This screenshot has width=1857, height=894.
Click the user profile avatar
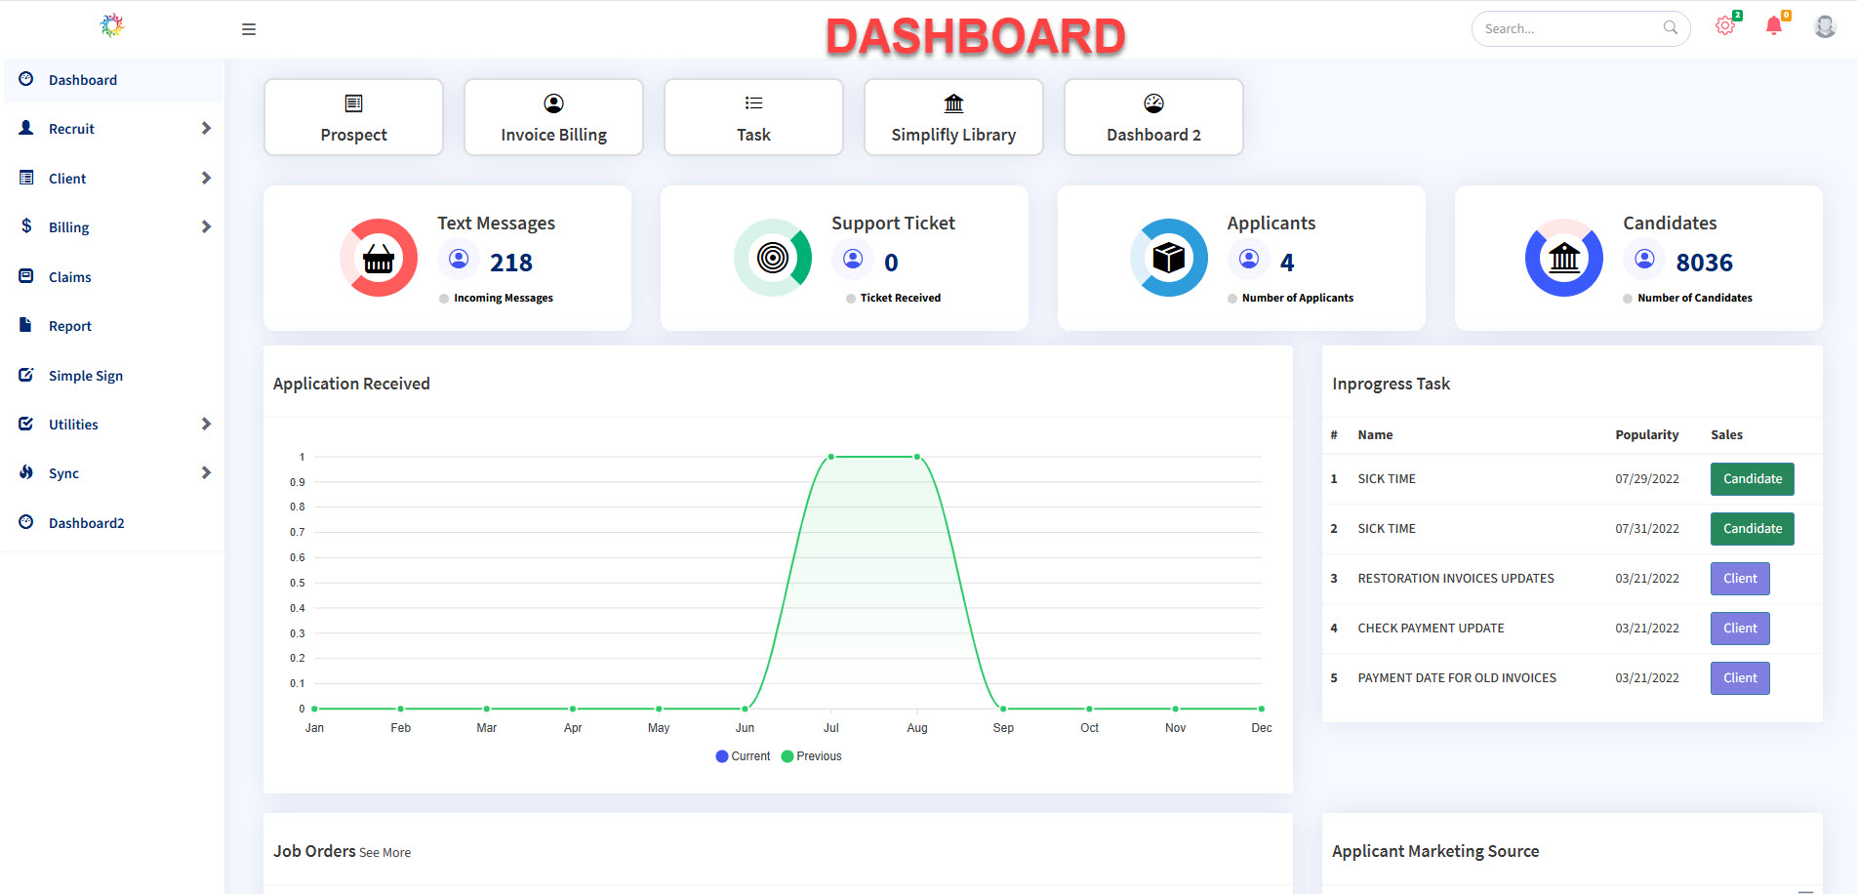coord(1824,26)
